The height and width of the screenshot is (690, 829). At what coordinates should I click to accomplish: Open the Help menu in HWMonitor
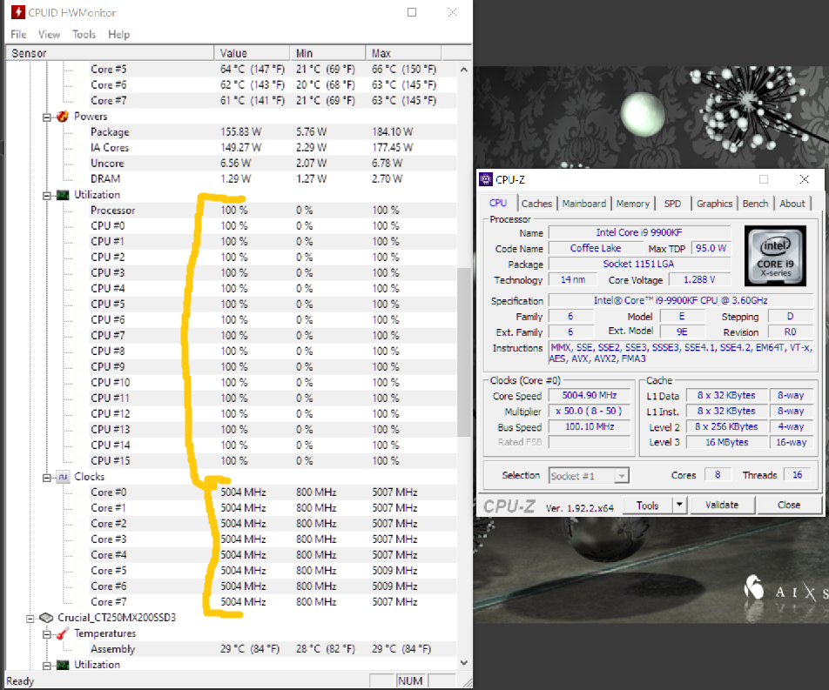click(x=119, y=34)
